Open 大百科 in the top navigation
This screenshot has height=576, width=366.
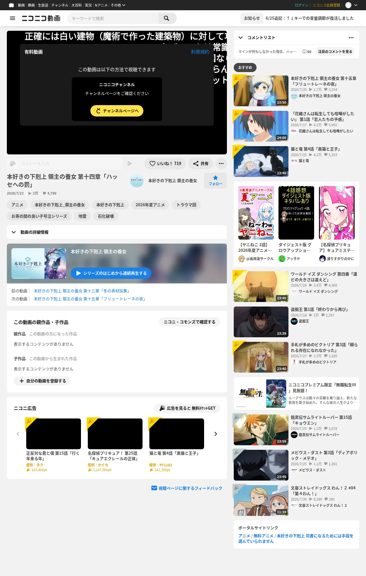77,5
